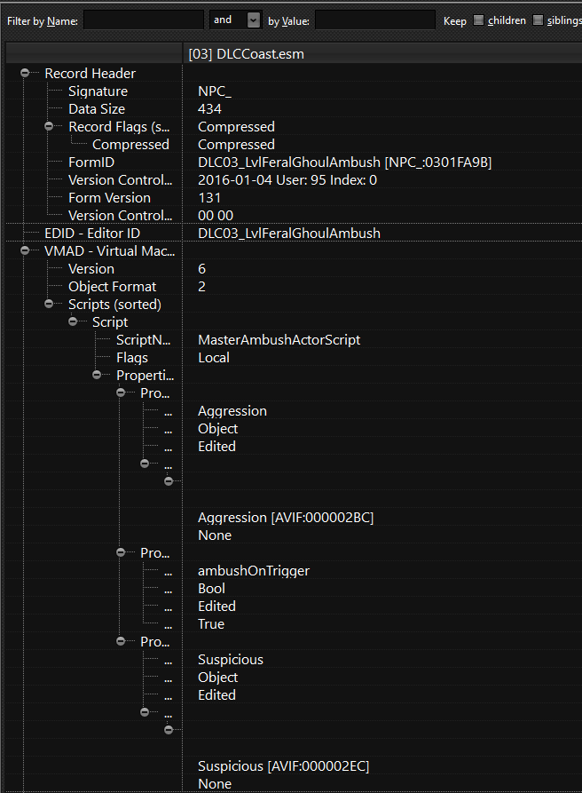Click the DLC03_LvlFeralGhoulAmbush [NPC_:0301FA9B] FormID value
The width and height of the screenshot is (582, 793).
coord(344,162)
